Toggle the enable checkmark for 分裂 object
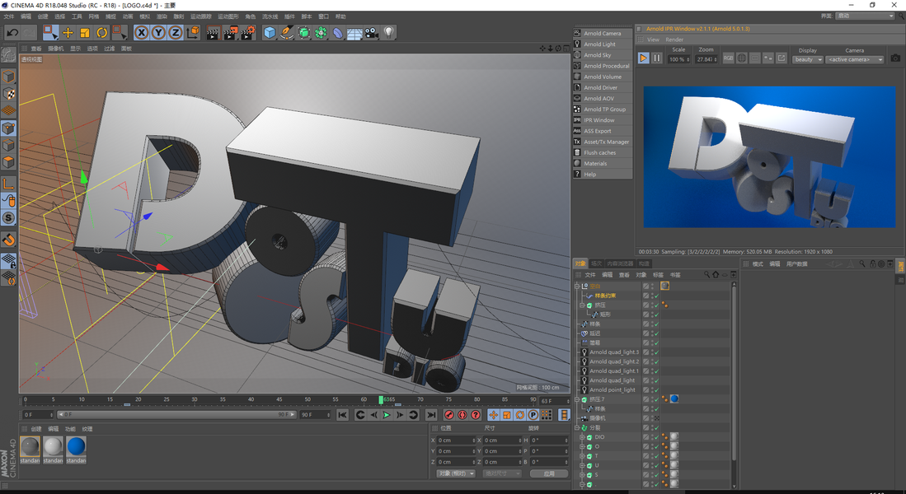The image size is (906, 494). [x=657, y=427]
